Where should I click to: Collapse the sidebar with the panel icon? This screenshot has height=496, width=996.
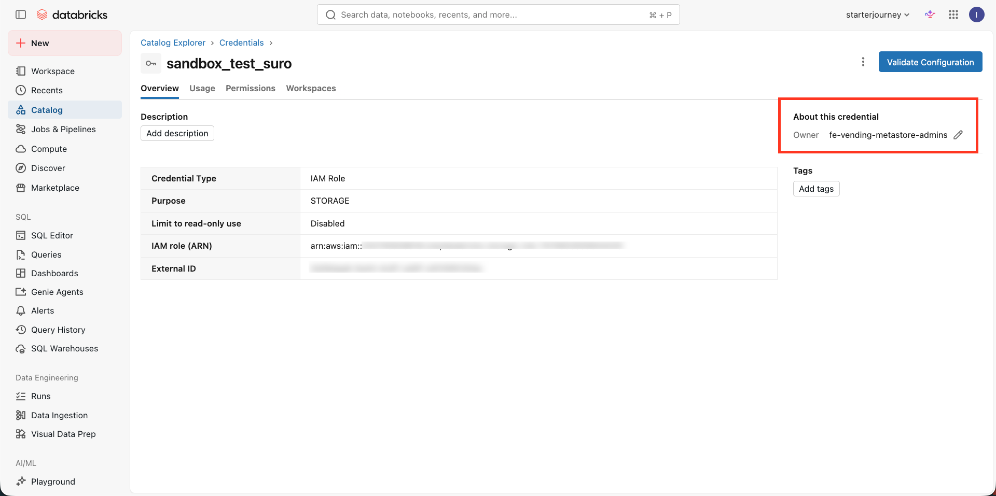(x=21, y=15)
